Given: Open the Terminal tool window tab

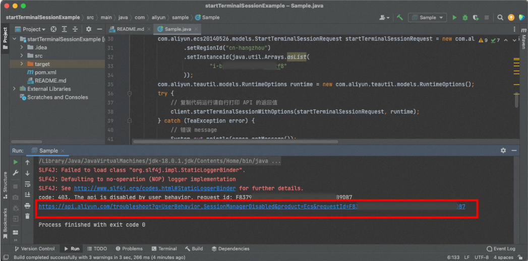Looking at the screenshot, I should (164, 248).
